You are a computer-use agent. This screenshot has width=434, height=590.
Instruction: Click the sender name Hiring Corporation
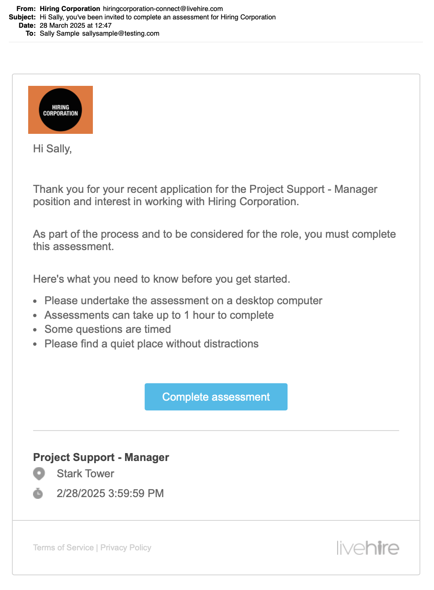[70, 9]
